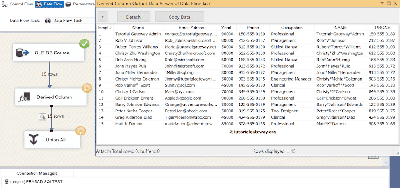Maximize the Derived Column Output Data Viewer window
This screenshot has width=400, height=188.
pos(389,3)
